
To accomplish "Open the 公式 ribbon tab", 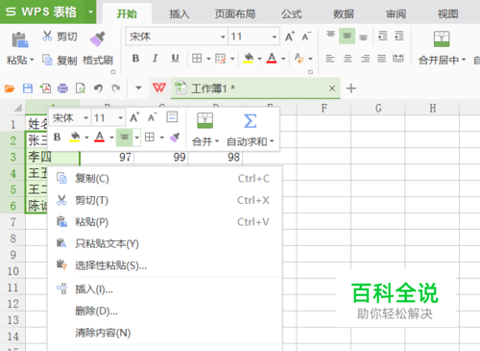I will 291,13.
